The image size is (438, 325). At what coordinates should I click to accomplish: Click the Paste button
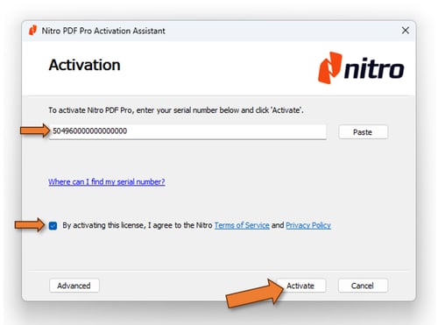363,132
